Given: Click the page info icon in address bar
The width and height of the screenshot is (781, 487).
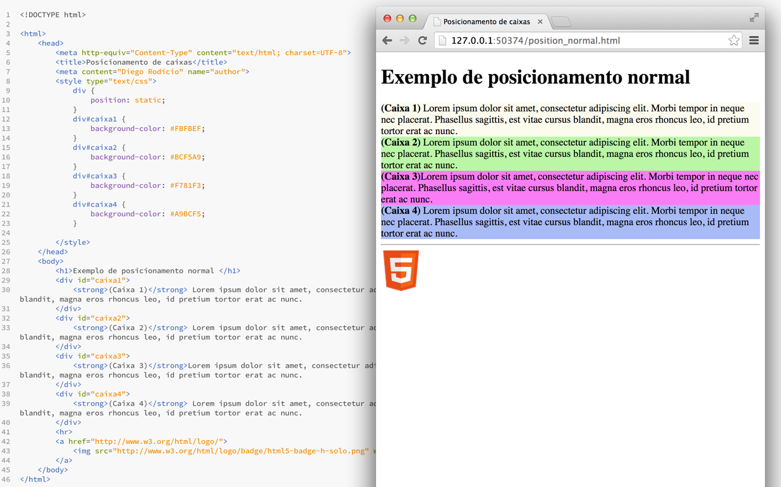Looking at the screenshot, I should 442,40.
